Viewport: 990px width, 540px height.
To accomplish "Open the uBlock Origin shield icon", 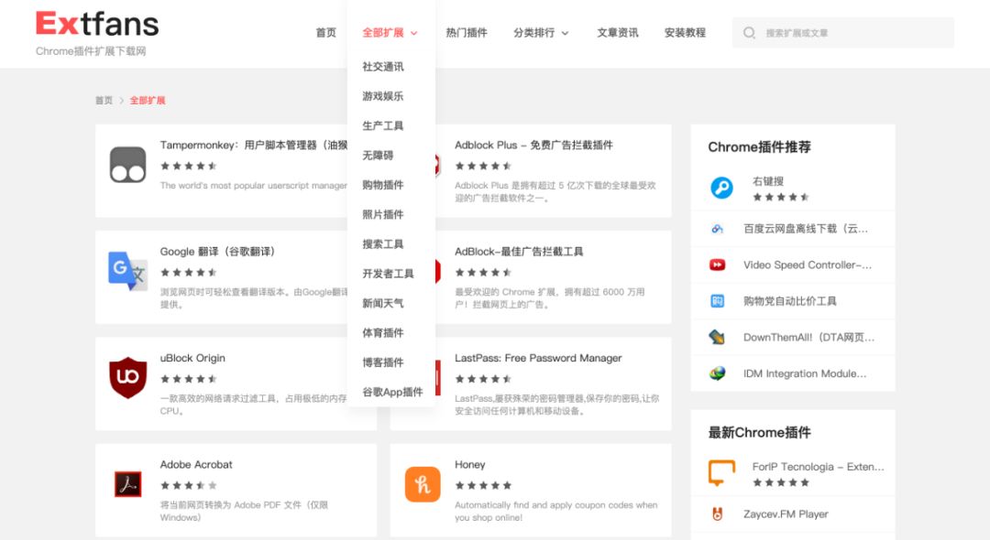I will click(x=127, y=377).
